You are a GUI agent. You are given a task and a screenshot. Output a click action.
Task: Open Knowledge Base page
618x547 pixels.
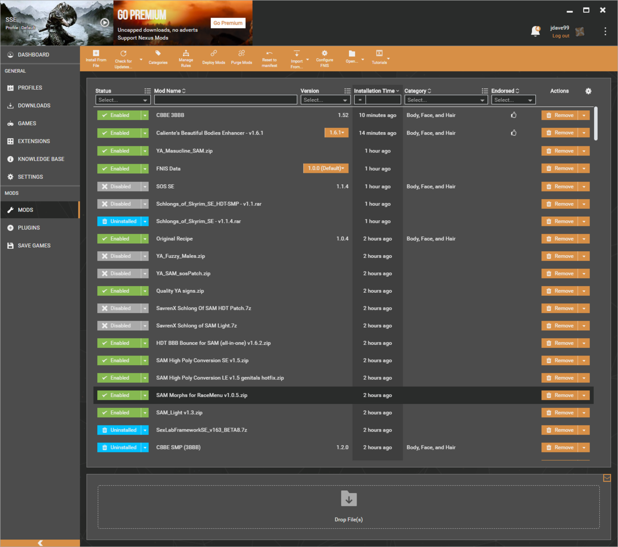tap(40, 159)
